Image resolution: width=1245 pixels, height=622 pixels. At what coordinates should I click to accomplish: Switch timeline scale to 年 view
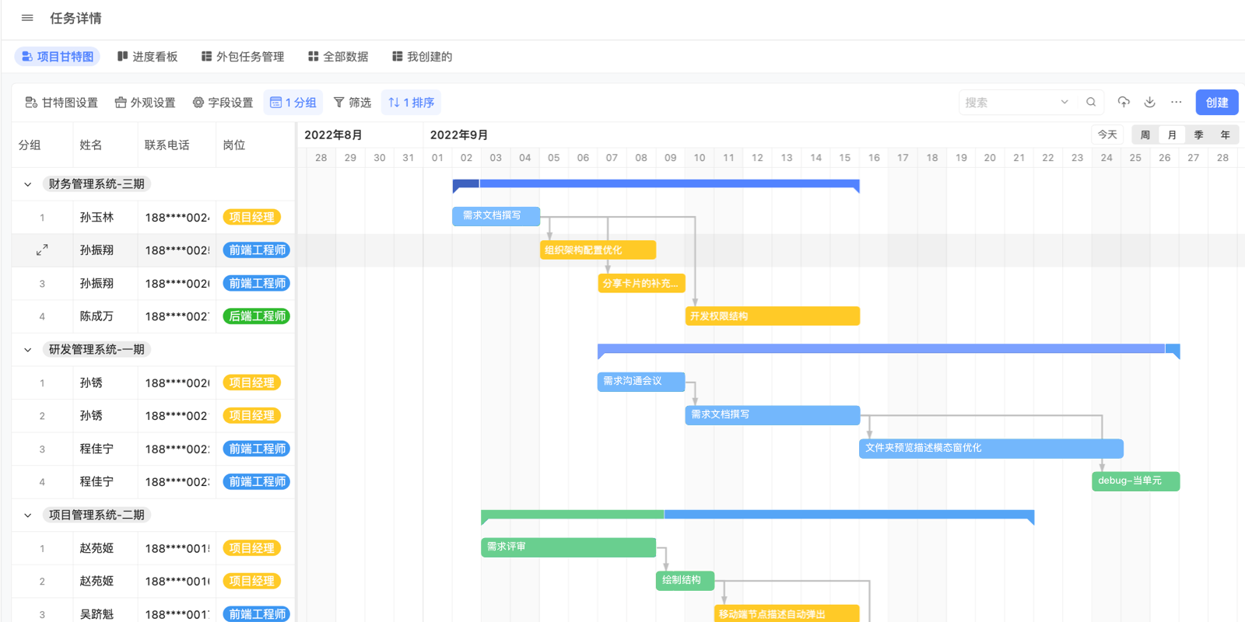pos(1226,135)
